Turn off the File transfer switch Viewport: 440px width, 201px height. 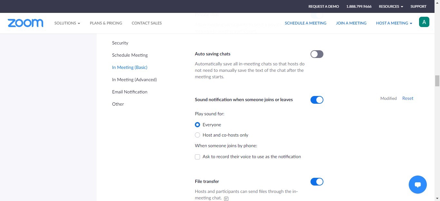click(317, 182)
